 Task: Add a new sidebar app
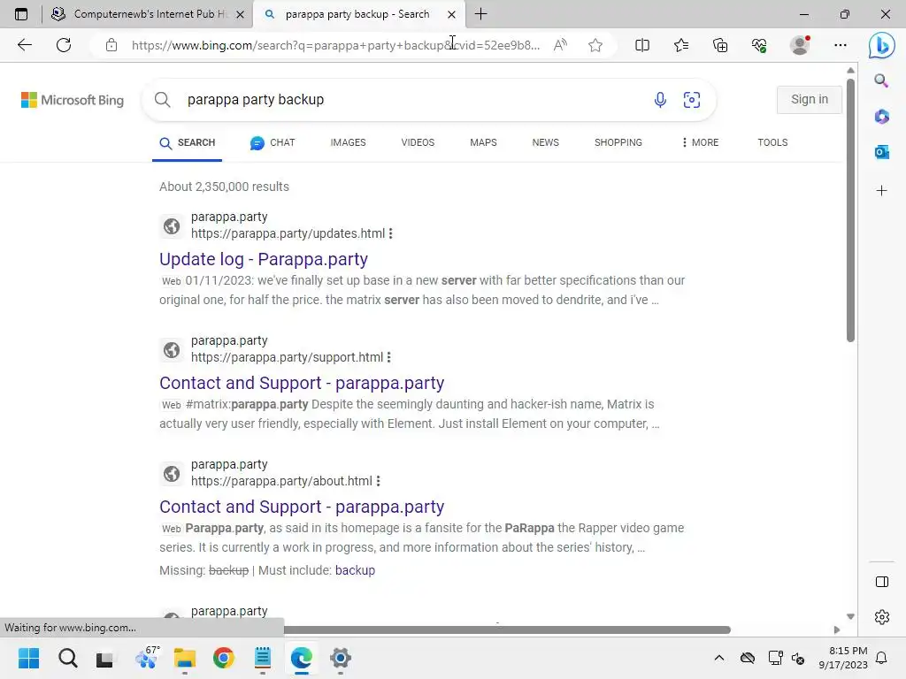pos(881,191)
